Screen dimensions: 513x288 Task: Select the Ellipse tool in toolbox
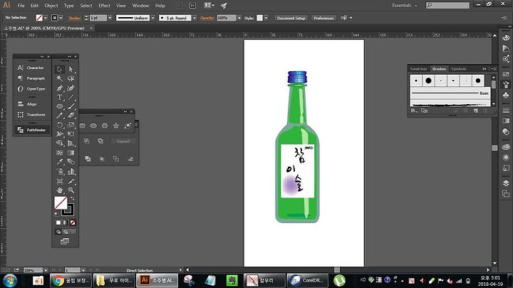(60, 106)
